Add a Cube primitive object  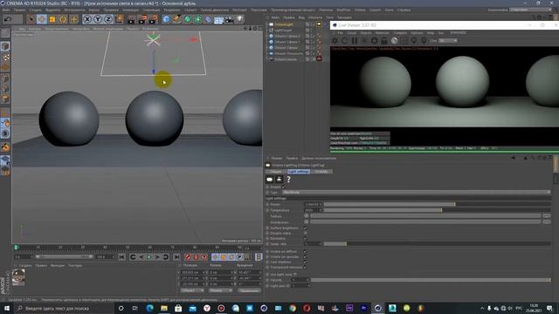click(166, 19)
